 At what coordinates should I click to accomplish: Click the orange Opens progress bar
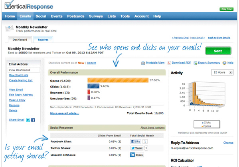[118, 80]
